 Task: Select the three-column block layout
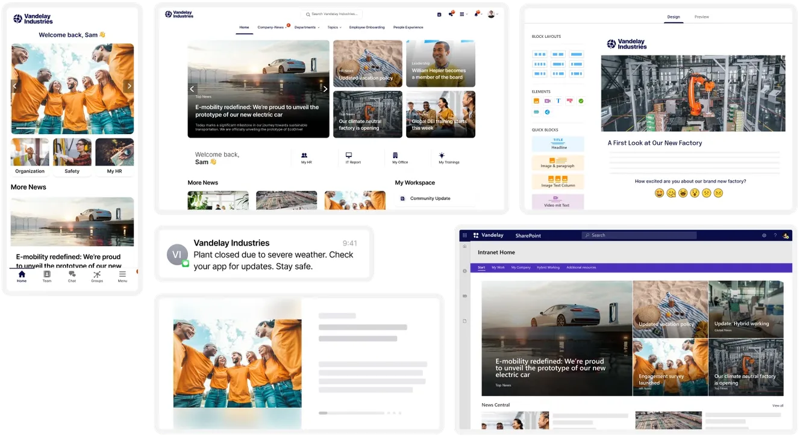[x=540, y=54]
